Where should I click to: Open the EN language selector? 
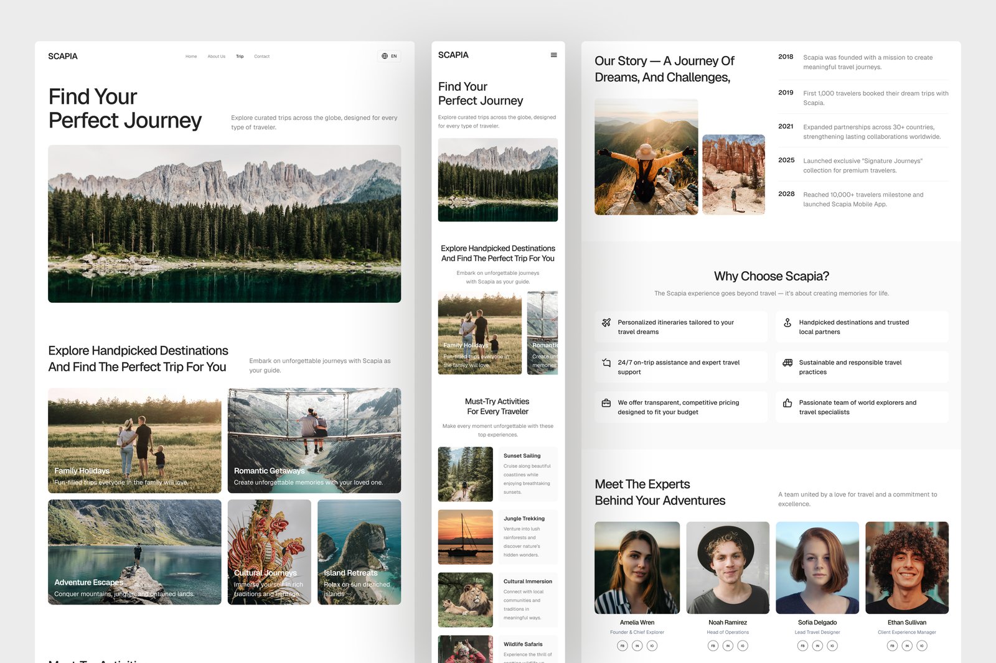389,56
